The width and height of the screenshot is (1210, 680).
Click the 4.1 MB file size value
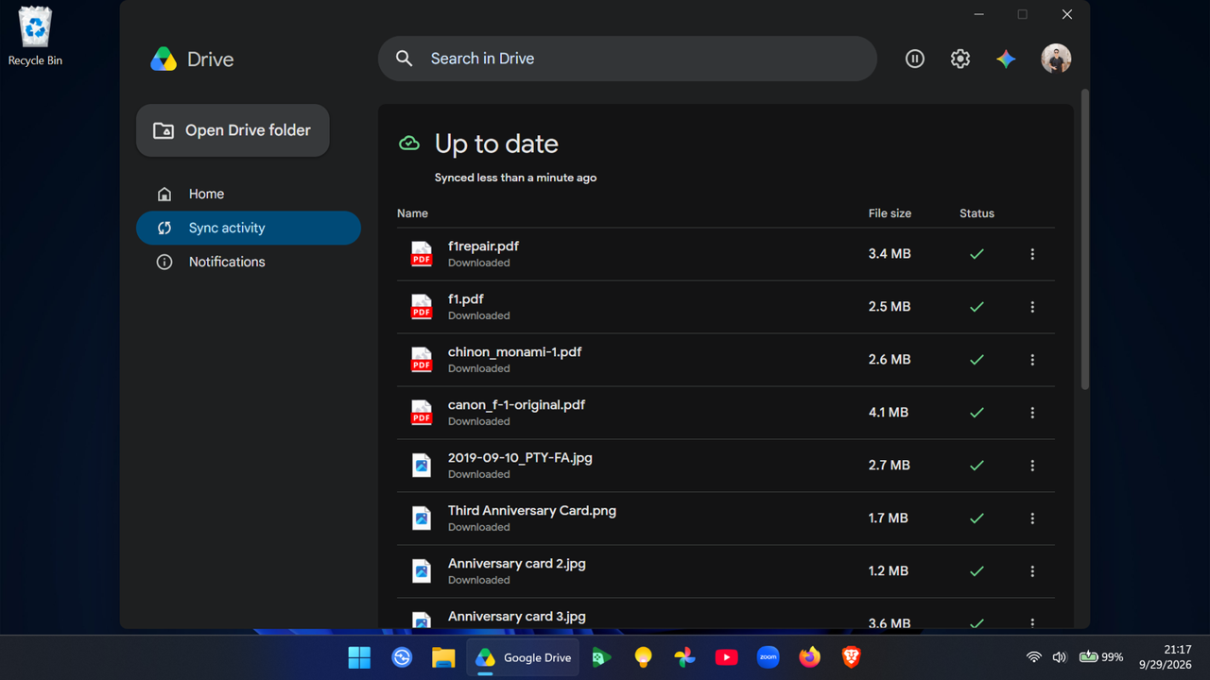coord(889,413)
